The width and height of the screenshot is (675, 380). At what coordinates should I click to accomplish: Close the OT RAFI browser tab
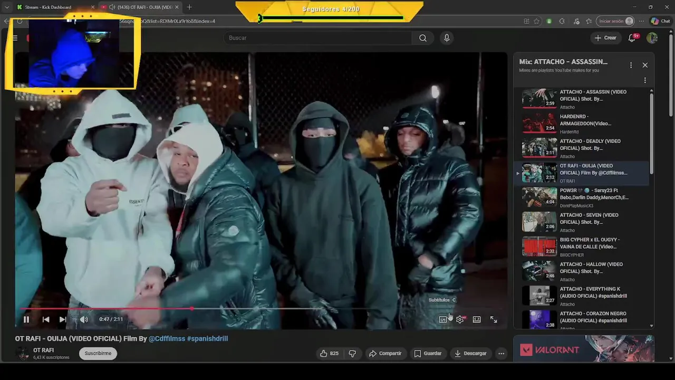click(177, 7)
